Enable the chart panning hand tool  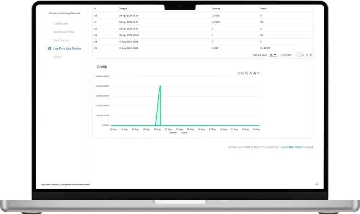(x=251, y=73)
